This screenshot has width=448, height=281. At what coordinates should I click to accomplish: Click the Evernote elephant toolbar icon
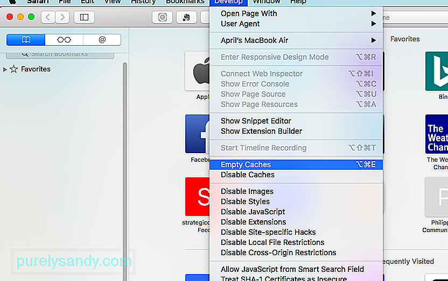(186, 17)
